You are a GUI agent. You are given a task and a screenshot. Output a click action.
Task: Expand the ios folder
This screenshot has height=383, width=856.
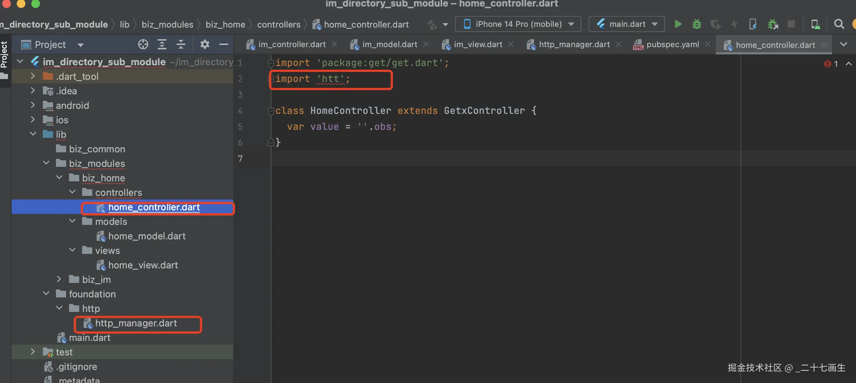pos(33,120)
